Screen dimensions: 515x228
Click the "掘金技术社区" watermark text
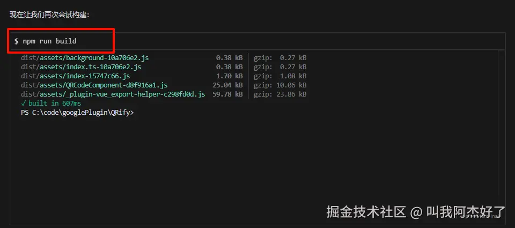(367, 212)
